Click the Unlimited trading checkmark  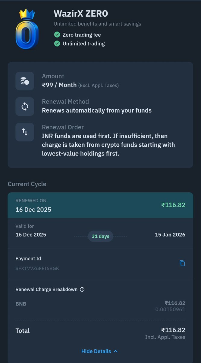point(57,44)
